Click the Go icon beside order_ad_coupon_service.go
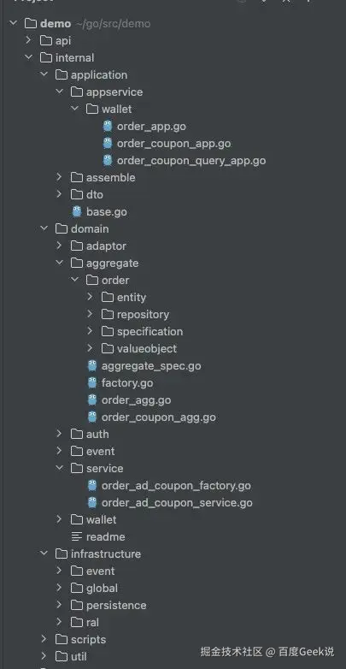 (x=92, y=502)
